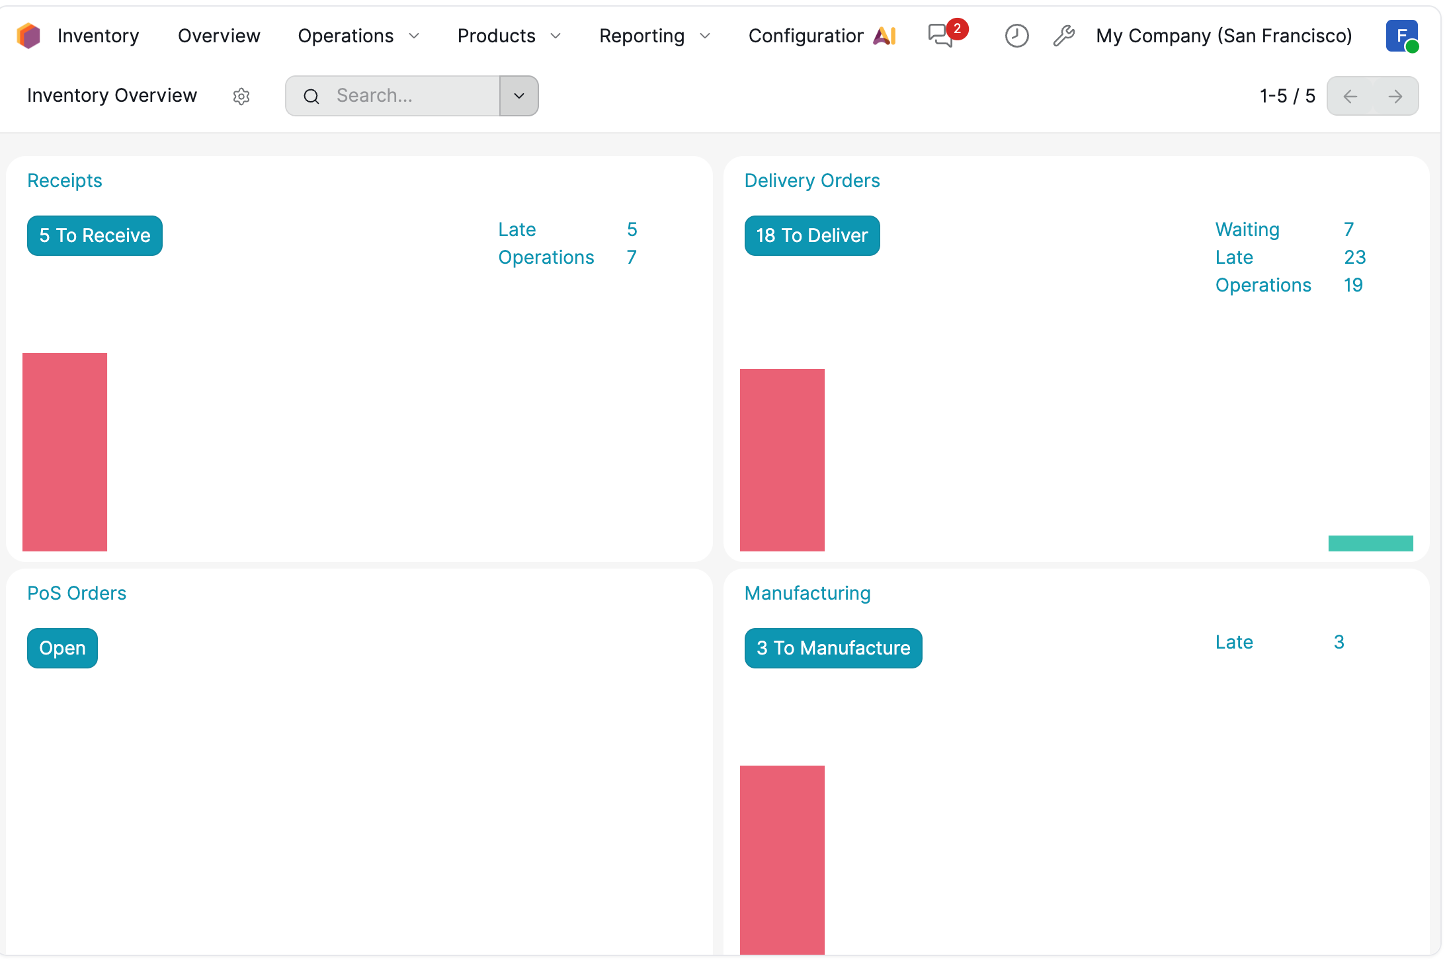
Task: Click the 5 To Receive button
Action: (95, 235)
